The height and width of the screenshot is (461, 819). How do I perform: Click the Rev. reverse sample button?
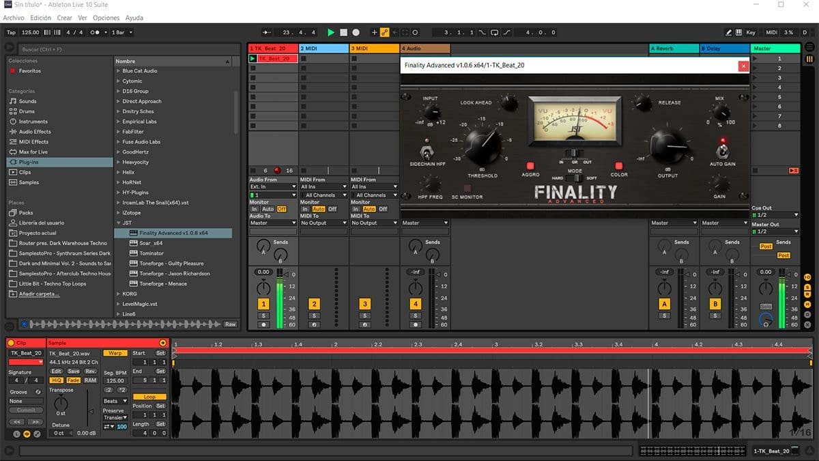[x=91, y=372]
